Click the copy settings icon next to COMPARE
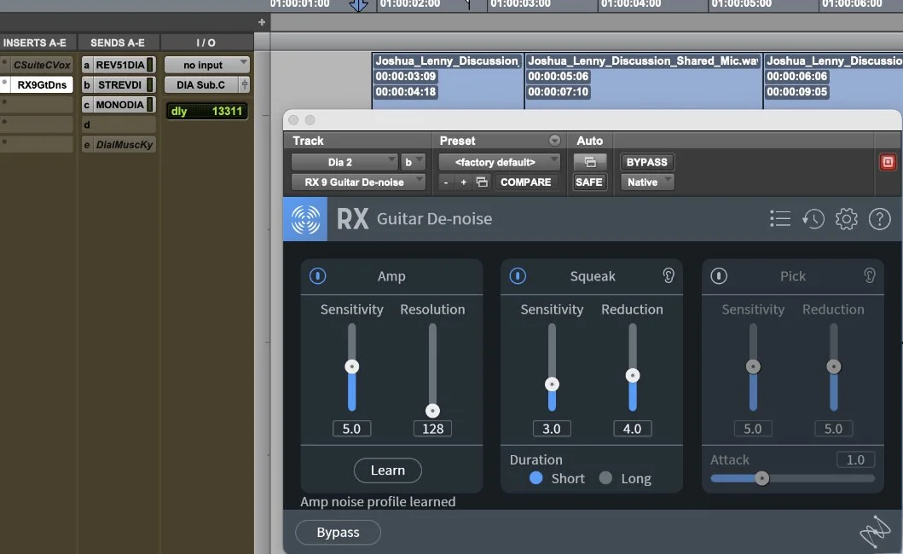Screen dimensions: 903x554 482,182
